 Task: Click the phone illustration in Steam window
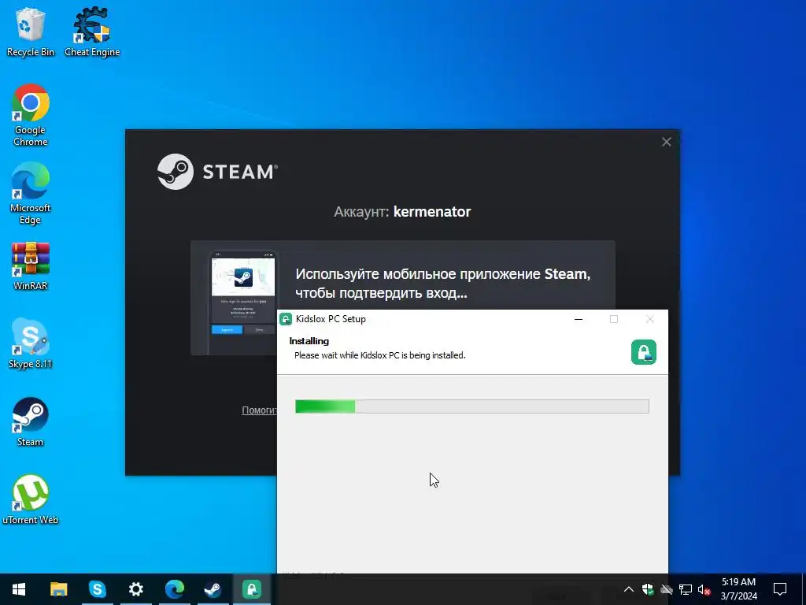[x=243, y=301]
